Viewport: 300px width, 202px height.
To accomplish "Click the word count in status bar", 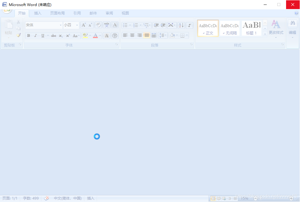I will [x=31, y=198].
